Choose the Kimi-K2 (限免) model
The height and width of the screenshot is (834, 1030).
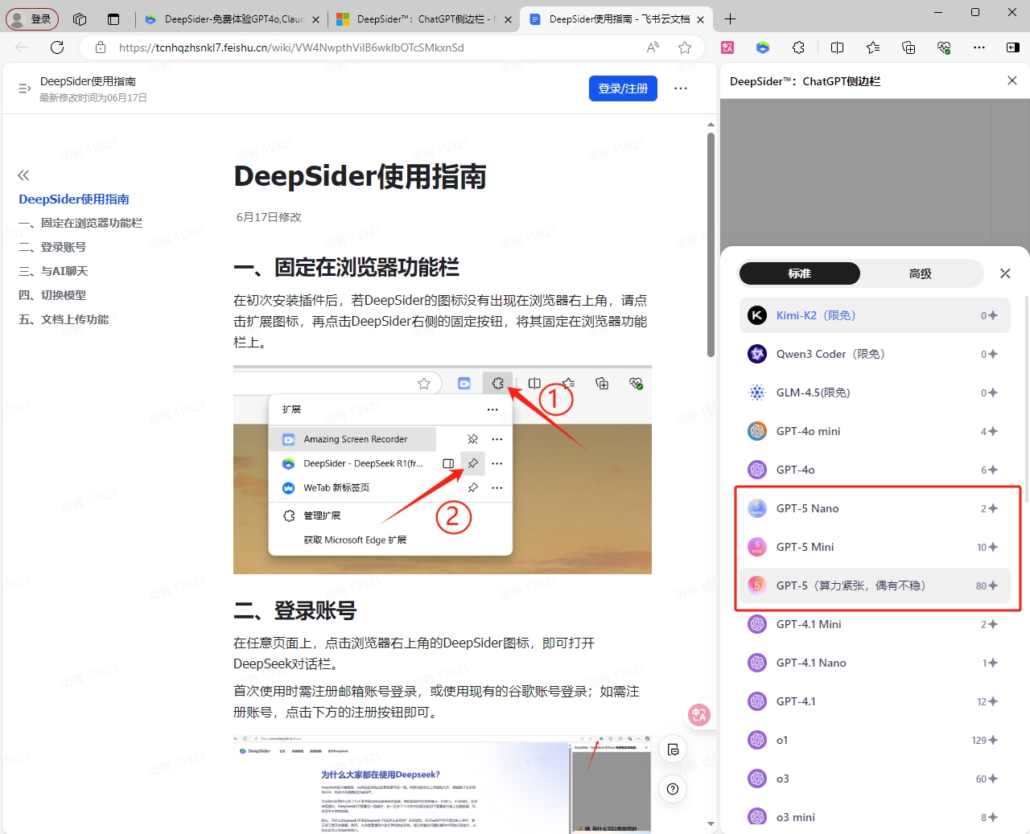[x=875, y=315]
